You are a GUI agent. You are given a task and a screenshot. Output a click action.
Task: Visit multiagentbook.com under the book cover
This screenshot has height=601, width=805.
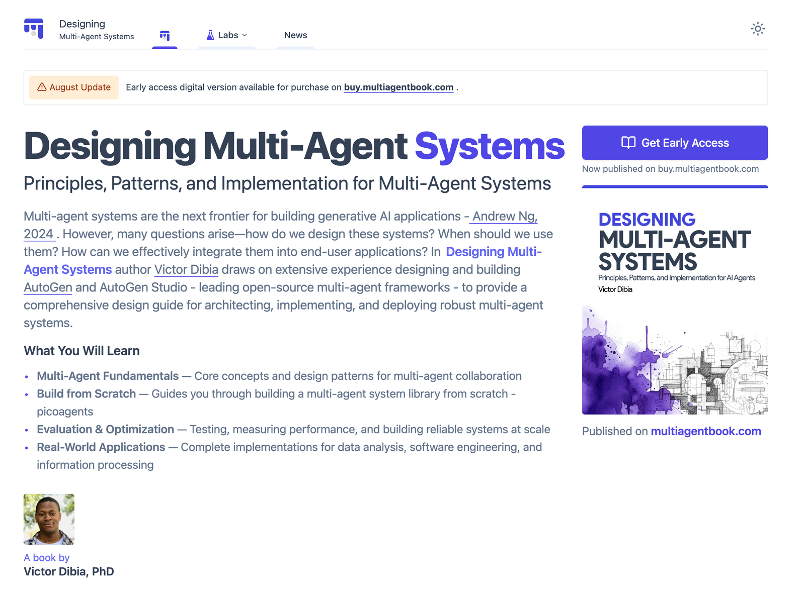(x=705, y=431)
